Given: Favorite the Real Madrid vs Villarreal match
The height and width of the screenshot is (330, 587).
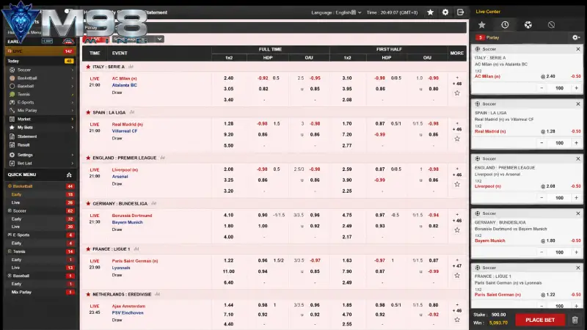Looking at the screenshot, I should coord(457,139).
